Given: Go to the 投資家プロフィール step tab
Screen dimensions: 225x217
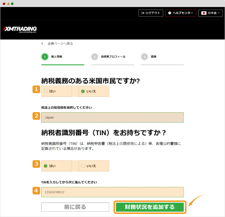Looking at the screenshot, I should (112, 59).
